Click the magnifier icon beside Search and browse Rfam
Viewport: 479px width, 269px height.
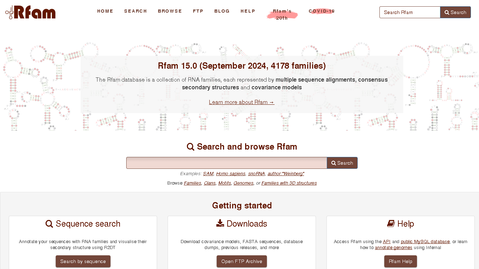pyautogui.click(x=190, y=147)
